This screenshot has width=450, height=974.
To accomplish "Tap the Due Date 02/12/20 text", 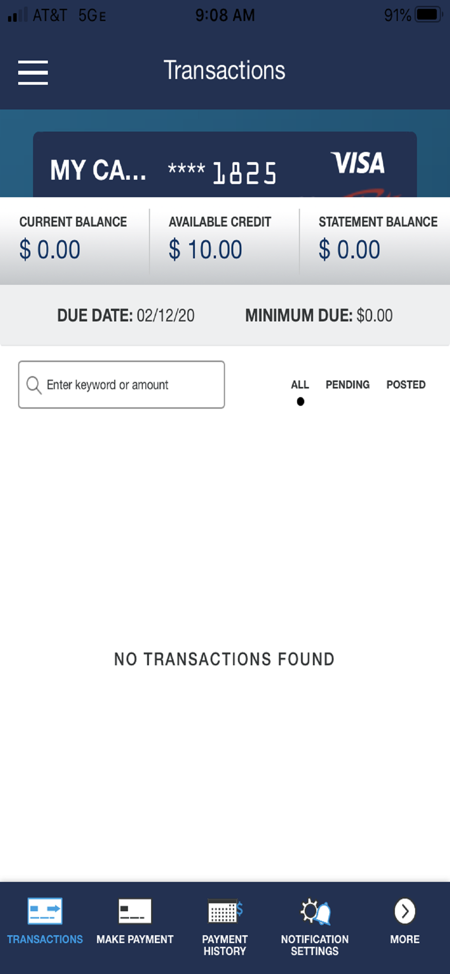I will [126, 315].
